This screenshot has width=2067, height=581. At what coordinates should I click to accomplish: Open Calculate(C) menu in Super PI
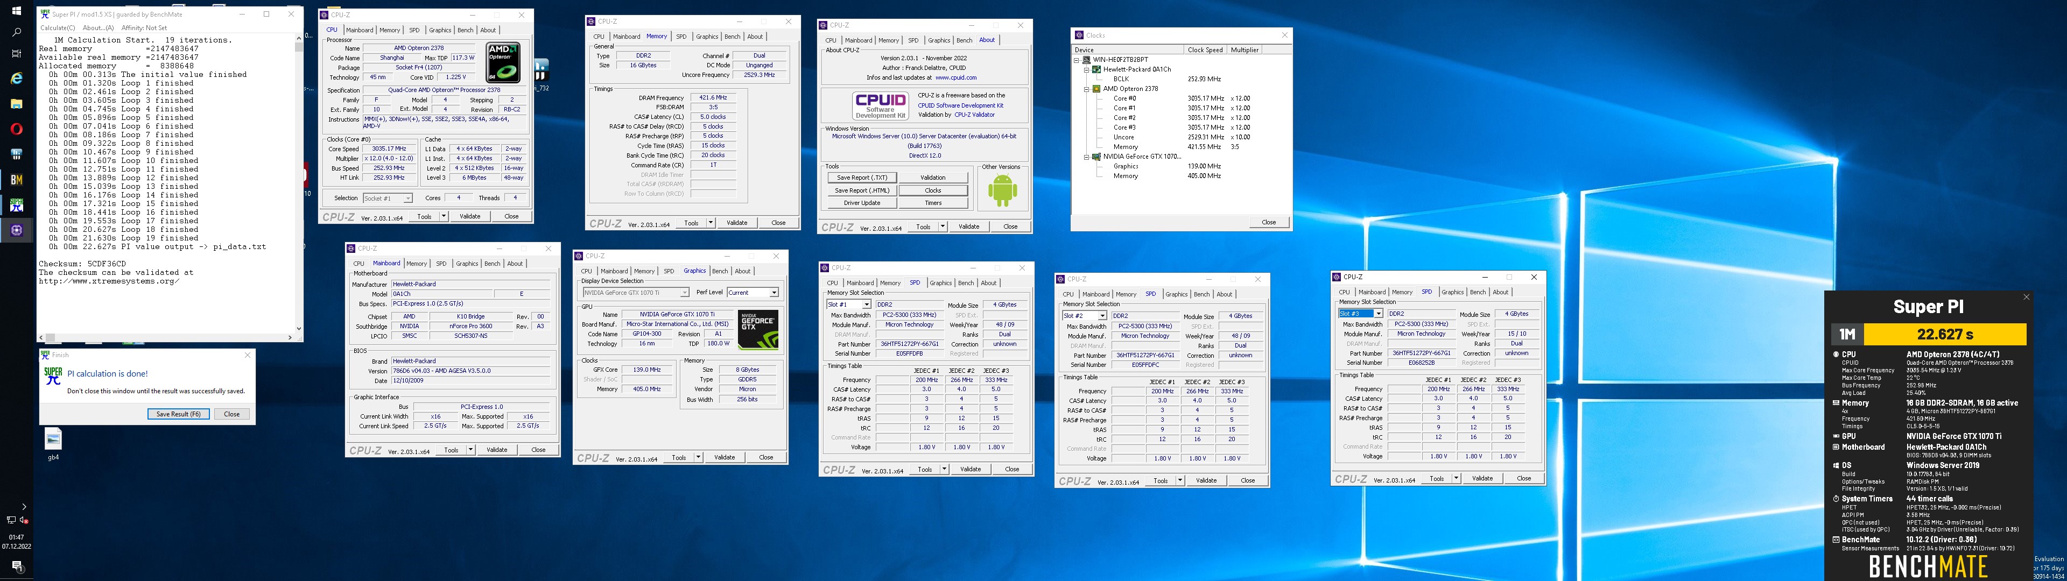tap(58, 28)
